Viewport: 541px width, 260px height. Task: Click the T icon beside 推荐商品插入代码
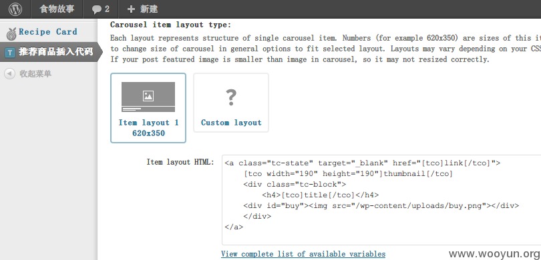(x=10, y=53)
